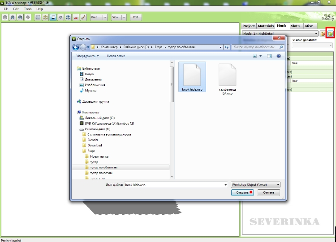Screen dimensions: 336x242
Task: Switch to the Materials tab
Action: pos(266,26)
